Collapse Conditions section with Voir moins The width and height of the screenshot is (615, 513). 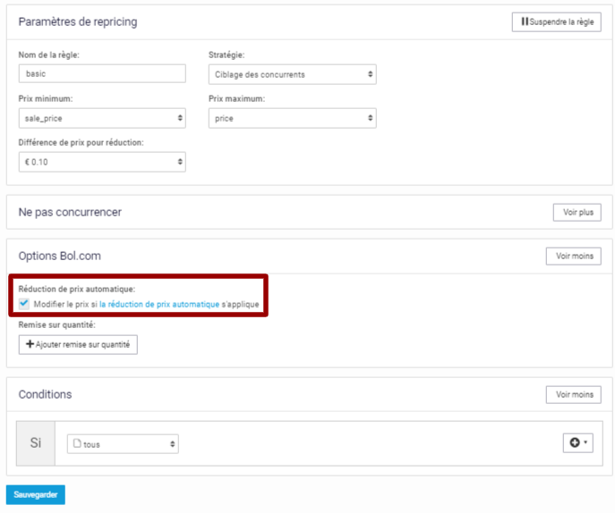point(574,395)
